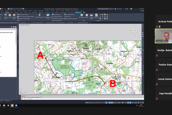Click the Volume Report button
This screenshot has width=172, height=115.
[56, 15]
